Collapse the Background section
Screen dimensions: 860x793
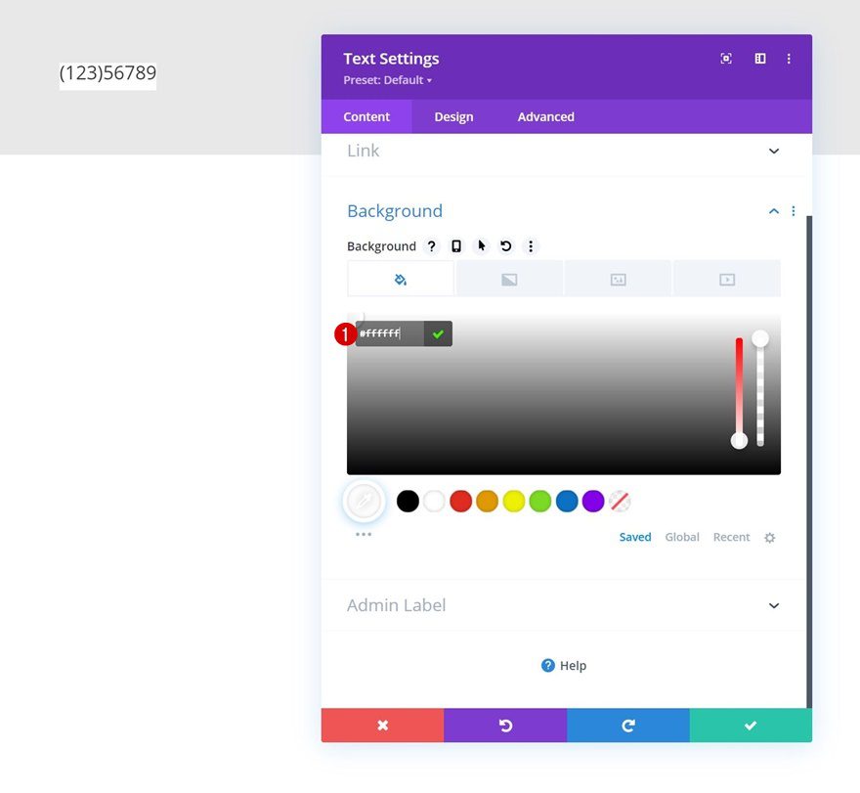point(773,210)
